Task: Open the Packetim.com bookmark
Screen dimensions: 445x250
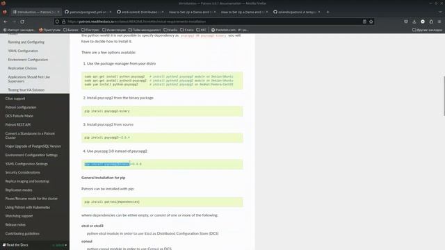Action: 230,30
